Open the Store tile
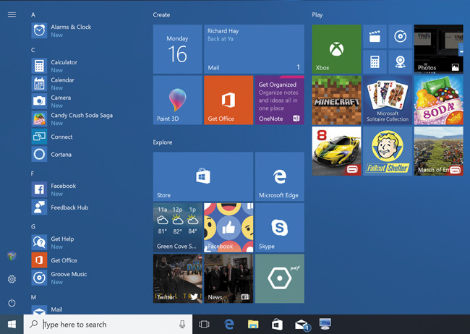 pos(203,176)
